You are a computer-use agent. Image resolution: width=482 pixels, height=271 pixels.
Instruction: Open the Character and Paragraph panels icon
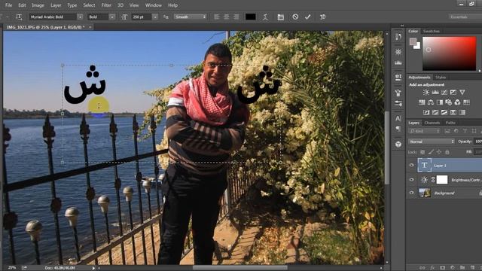(x=280, y=17)
